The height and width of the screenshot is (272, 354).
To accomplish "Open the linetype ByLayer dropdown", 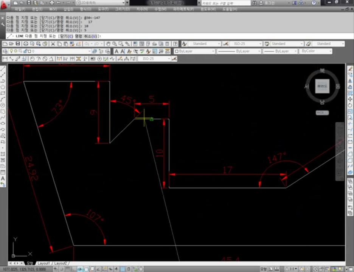I will coord(239,51).
